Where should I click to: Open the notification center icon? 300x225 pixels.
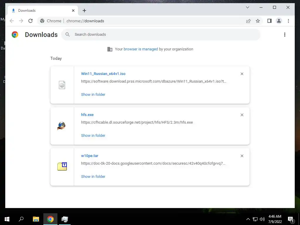click(x=291, y=219)
